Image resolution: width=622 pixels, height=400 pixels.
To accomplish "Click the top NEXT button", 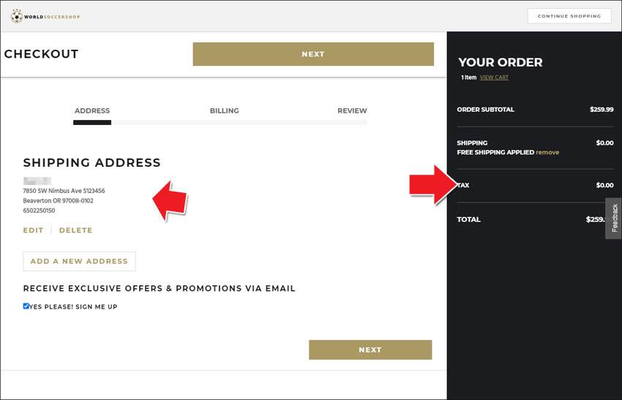I will (313, 54).
